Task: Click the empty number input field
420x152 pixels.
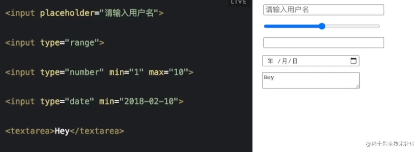Action: [323, 43]
